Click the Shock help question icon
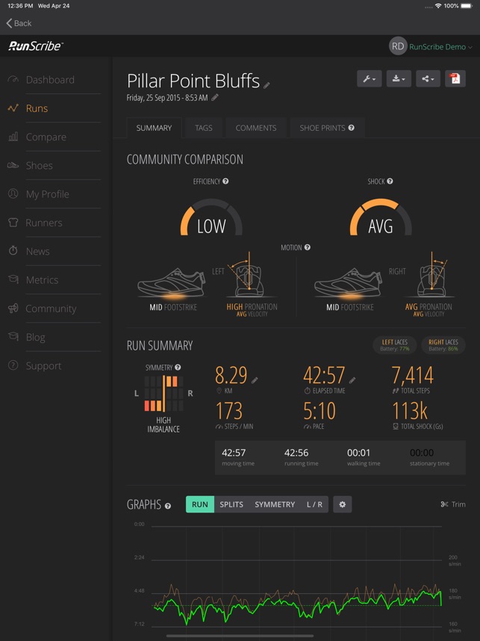This screenshot has height=641, width=480. [x=390, y=181]
